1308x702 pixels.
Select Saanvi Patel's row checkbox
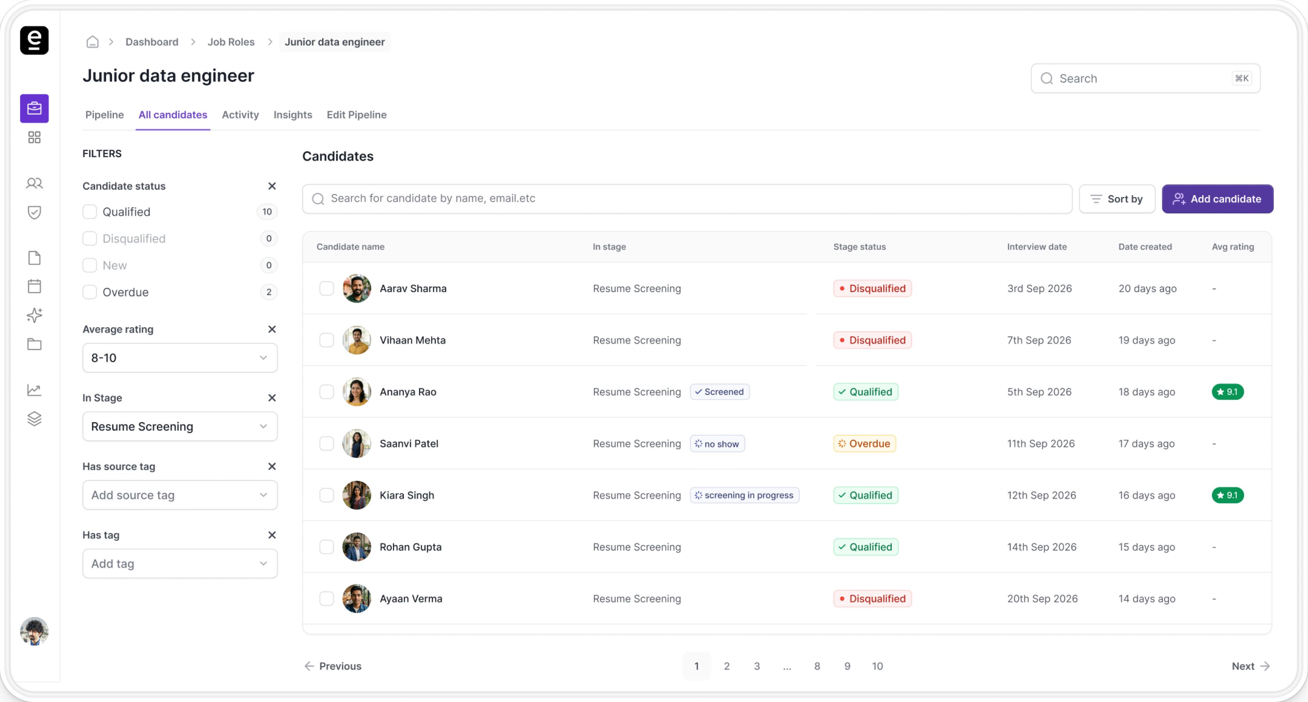(x=326, y=443)
